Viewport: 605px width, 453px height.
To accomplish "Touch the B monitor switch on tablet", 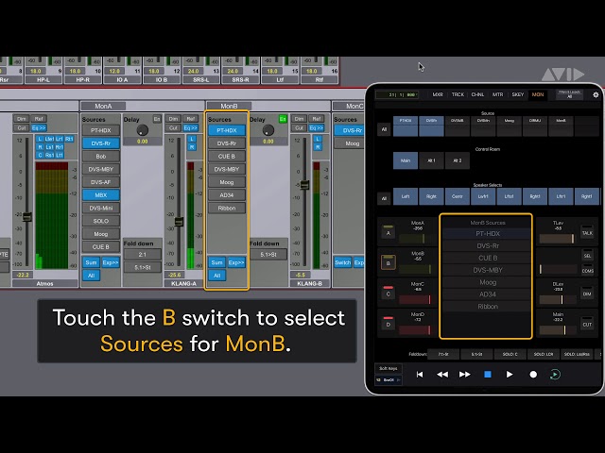I will pos(389,262).
